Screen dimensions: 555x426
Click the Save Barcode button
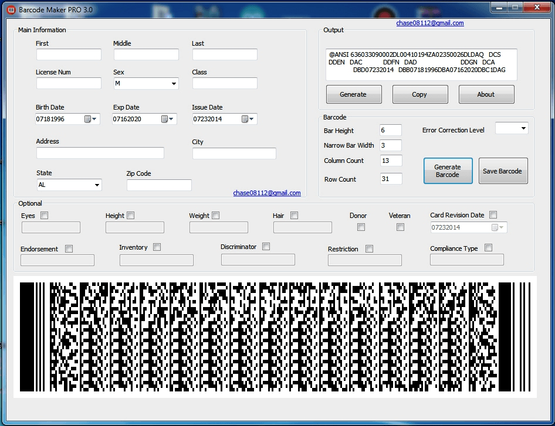503,171
